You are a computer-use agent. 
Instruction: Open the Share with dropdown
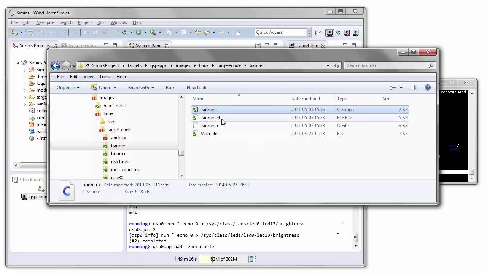coord(141,88)
